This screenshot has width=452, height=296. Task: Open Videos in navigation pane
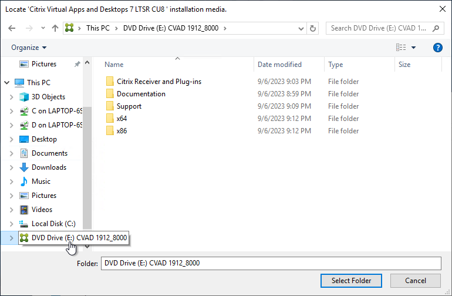tap(42, 210)
